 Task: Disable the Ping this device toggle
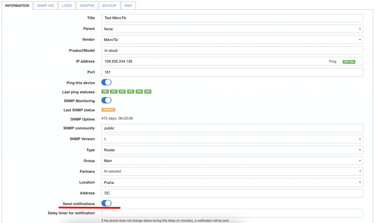106,82
